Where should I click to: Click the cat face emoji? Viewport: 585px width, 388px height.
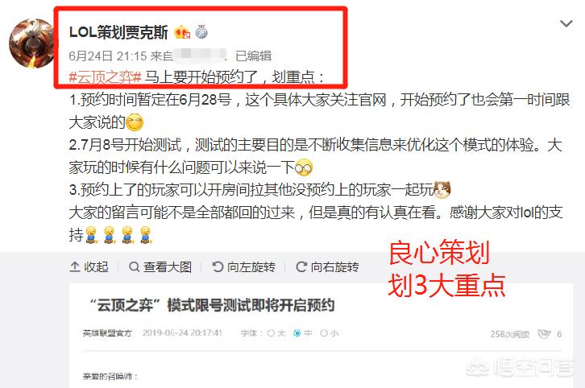click(442, 189)
